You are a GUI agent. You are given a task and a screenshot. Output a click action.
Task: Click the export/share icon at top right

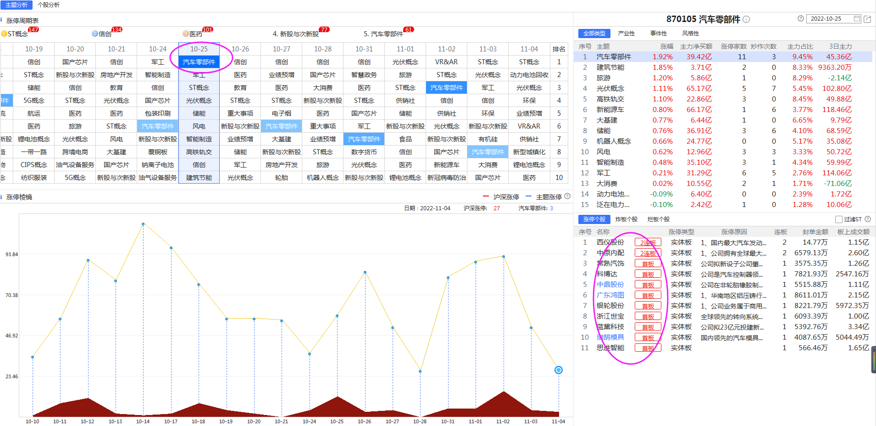[867, 19]
